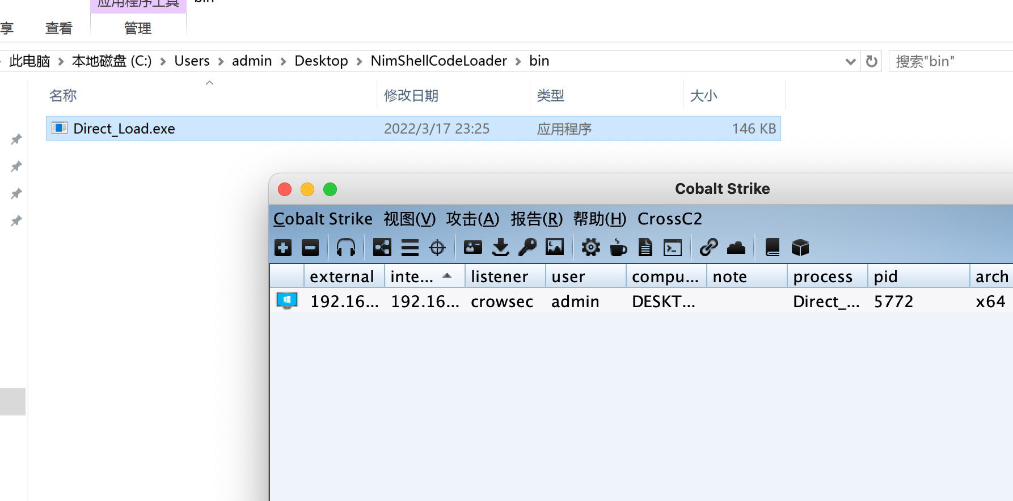Navigate to NimShellCodeLoader in the breadcrumb
This screenshot has width=1013, height=501.
[x=438, y=61]
